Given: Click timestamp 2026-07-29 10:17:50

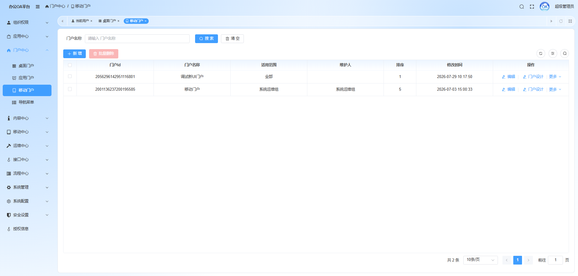Looking at the screenshot, I should (x=455, y=77).
